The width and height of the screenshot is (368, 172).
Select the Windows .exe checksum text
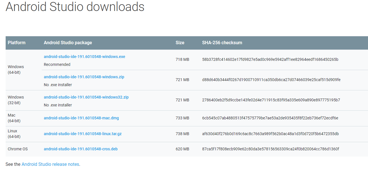[x=270, y=60]
